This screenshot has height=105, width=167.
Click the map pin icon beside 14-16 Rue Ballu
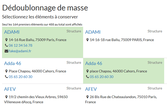tap(6, 40)
